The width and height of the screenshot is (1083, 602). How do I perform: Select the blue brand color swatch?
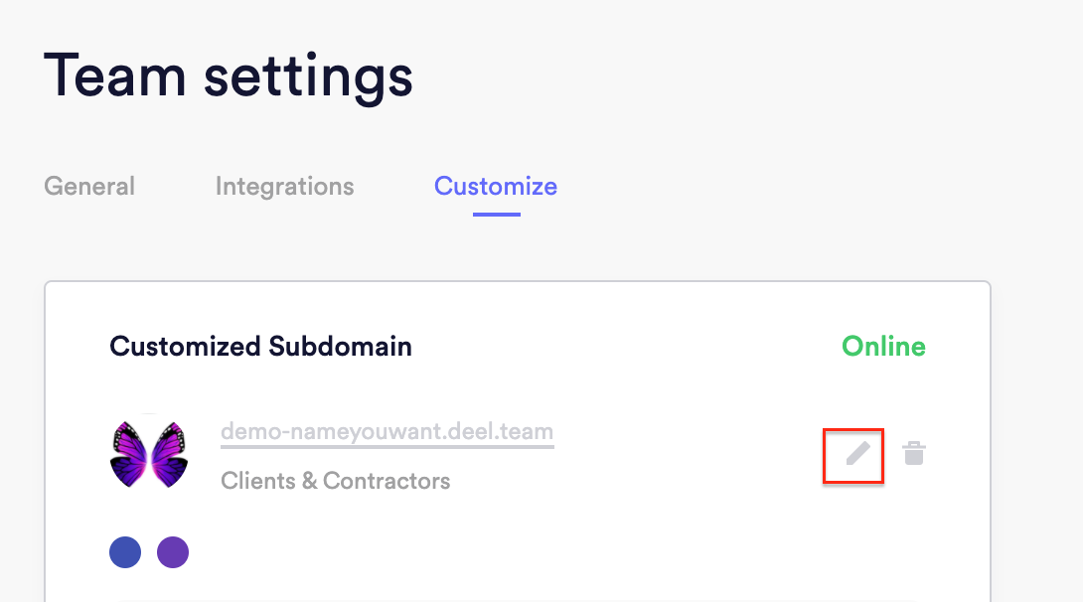(x=125, y=552)
